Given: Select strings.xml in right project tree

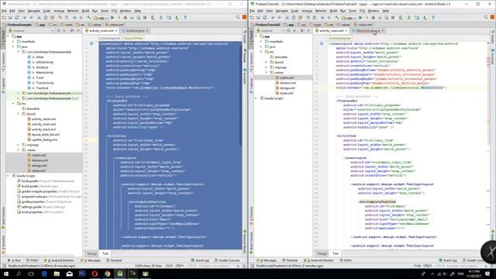Looking at the screenshot, I should [x=288, y=88].
